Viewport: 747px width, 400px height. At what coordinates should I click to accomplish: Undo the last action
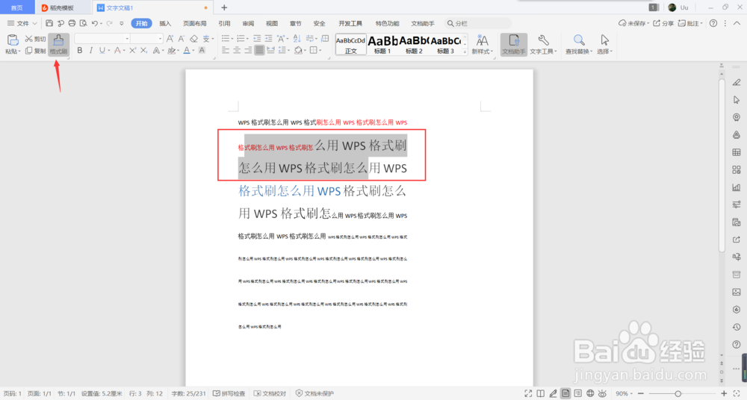pos(95,23)
